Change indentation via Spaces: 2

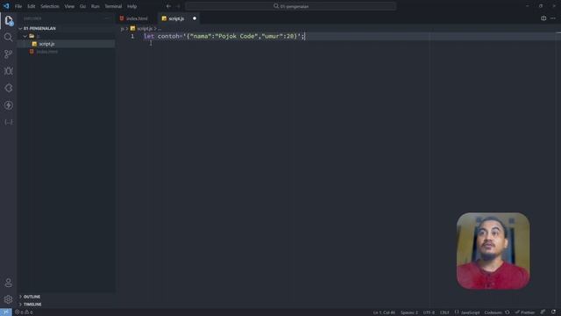[409, 312]
